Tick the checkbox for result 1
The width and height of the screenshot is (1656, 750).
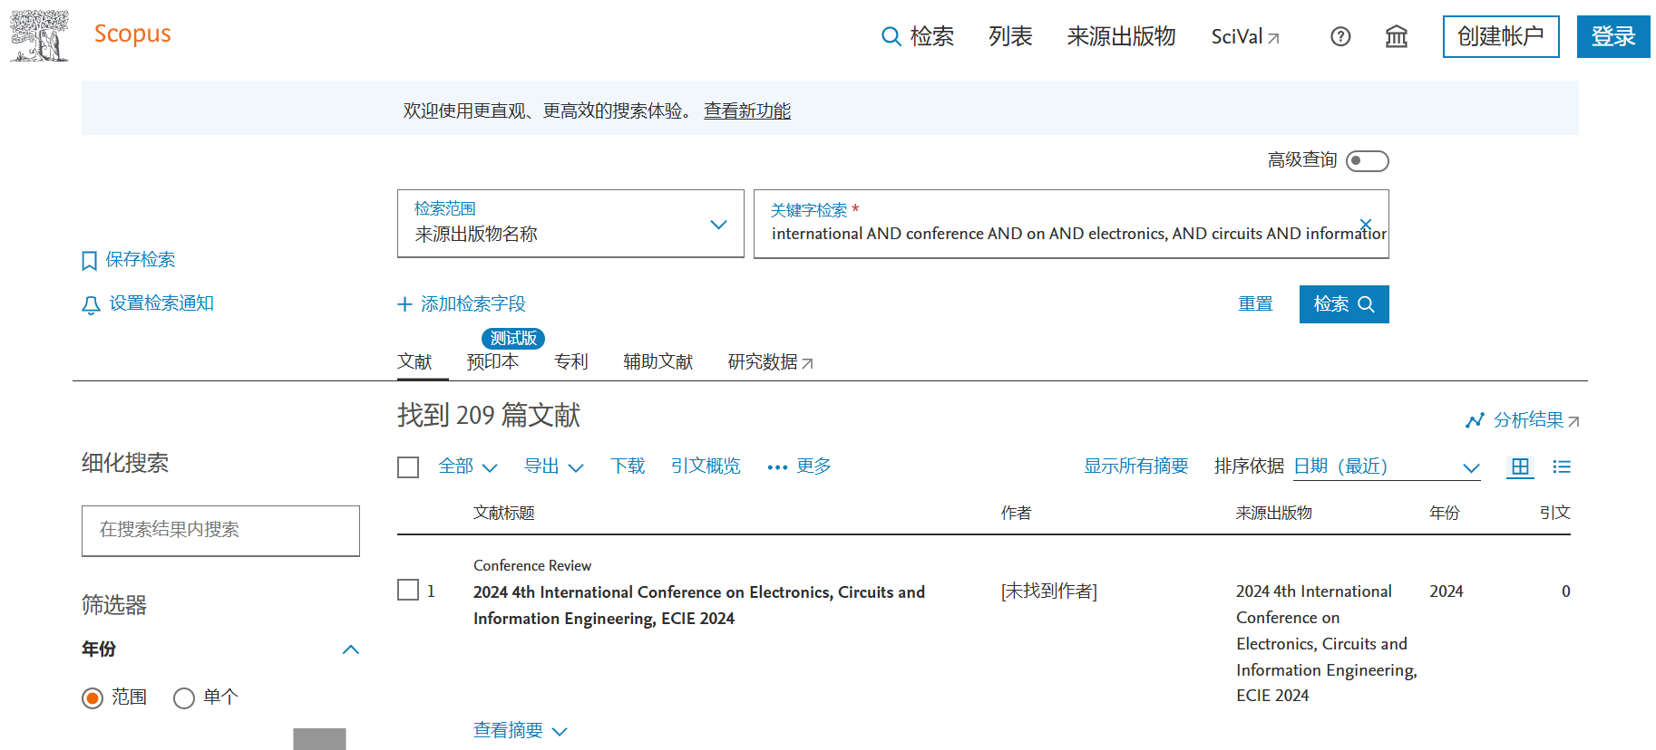[408, 591]
